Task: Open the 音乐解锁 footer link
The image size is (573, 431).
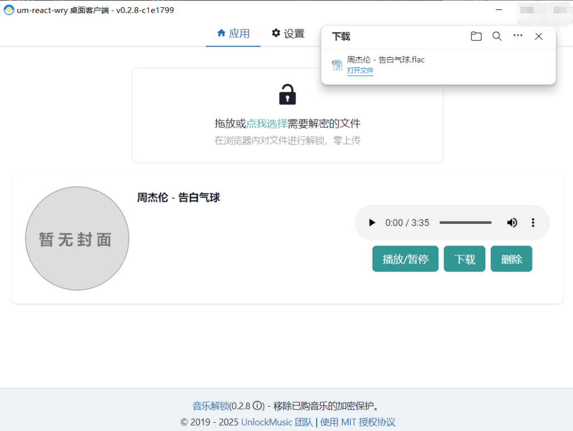Action: (211, 406)
